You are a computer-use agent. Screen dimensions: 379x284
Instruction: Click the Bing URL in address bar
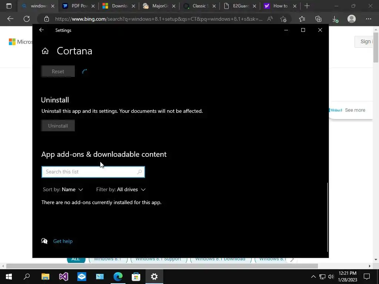158,19
